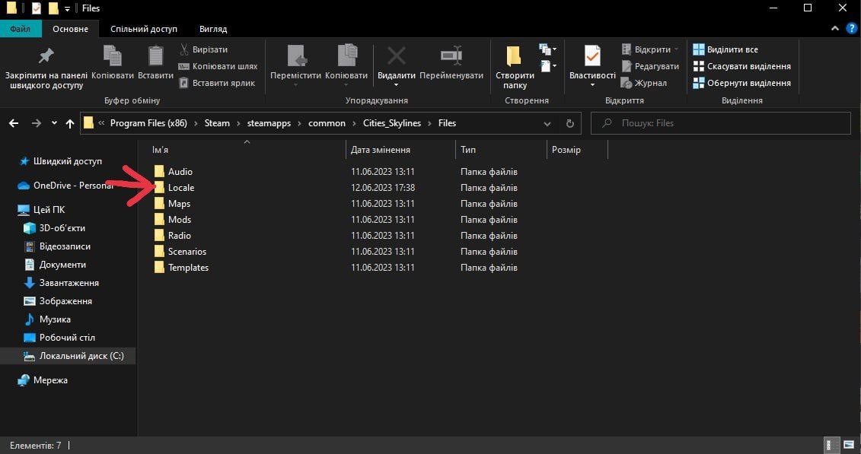Switch to details view in status bar
This screenshot has height=454, width=861.
point(832,446)
